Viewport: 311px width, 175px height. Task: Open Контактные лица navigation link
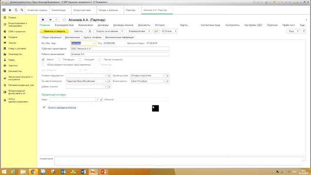click(210, 25)
